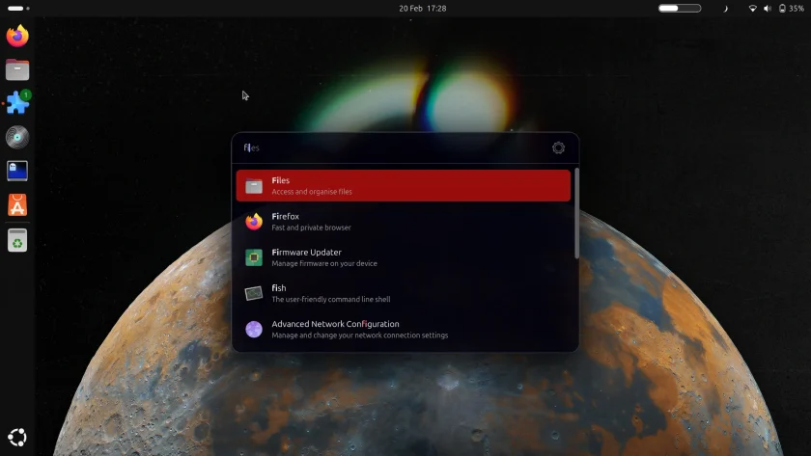The width and height of the screenshot is (811, 456).
Task: Click the top bar progress slider pill
Action: point(680,9)
